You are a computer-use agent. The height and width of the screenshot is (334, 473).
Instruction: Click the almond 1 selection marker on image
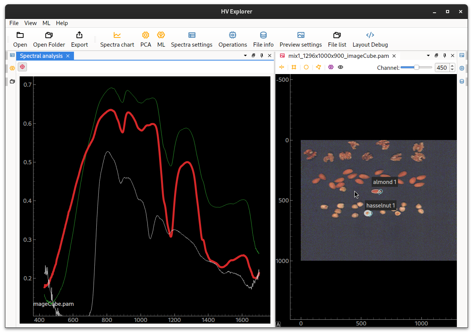[377, 191]
